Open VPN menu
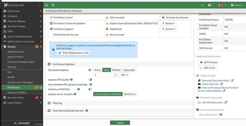The height and width of the screenshot is (126, 246). click(x=22, y=31)
